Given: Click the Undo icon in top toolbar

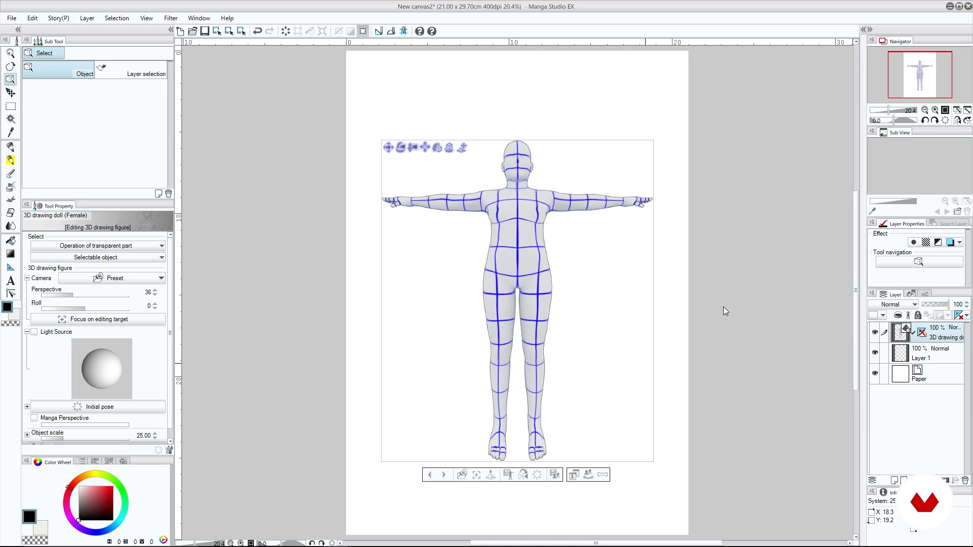Looking at the screenshot, I should [257, 31].
